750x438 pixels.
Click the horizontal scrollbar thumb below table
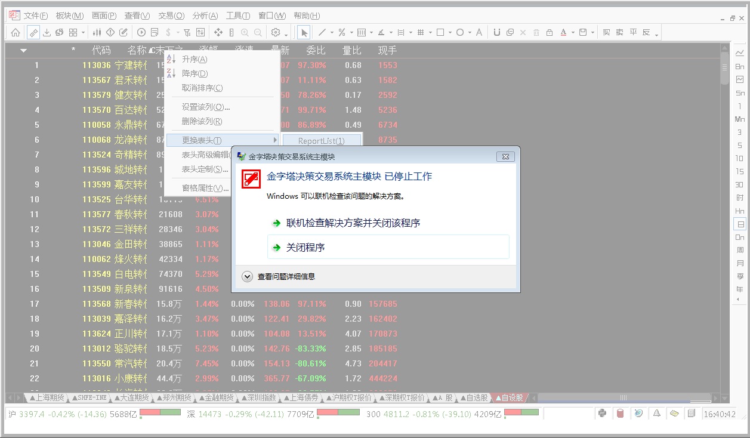click(x=624, y=398)
